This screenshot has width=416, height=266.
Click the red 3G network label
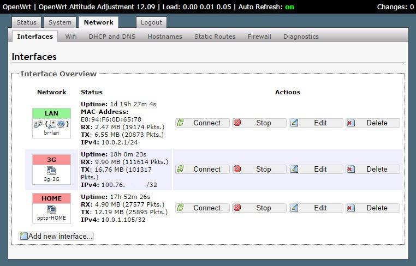coord(51,160)
